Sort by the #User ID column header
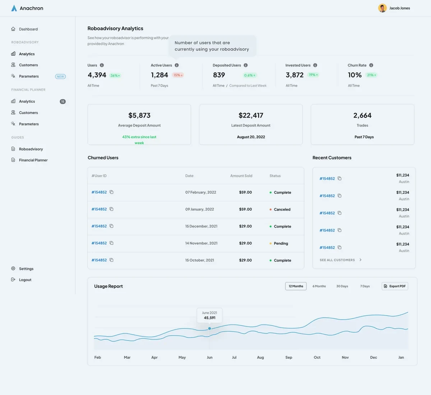Image resolution: width=431 pixels, height=395 pixels. click(x=99, y=176)
